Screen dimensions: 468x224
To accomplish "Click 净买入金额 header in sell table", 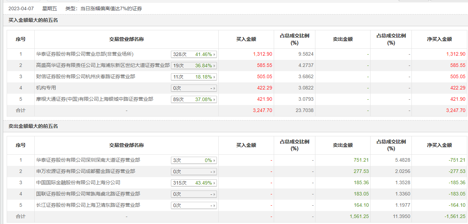I will 439,145.
